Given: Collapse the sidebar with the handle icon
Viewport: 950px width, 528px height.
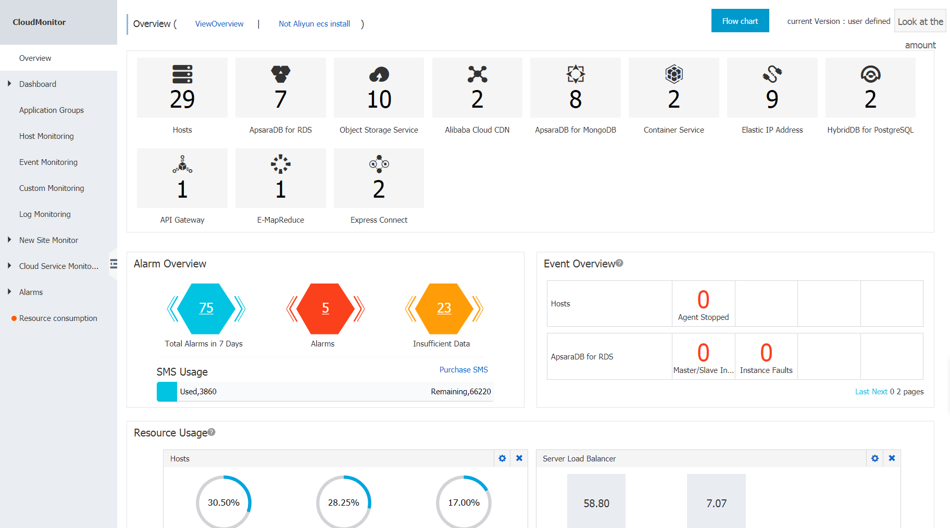Looking at the screenshot, I should coord(114,264).
